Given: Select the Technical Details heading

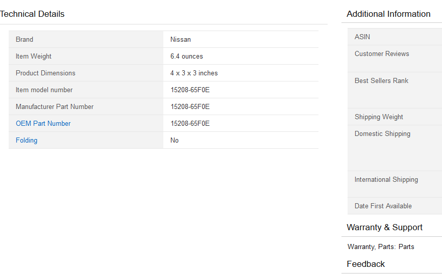Looking at the screenshot, I should pyautogui.click(x=33, y=14).
